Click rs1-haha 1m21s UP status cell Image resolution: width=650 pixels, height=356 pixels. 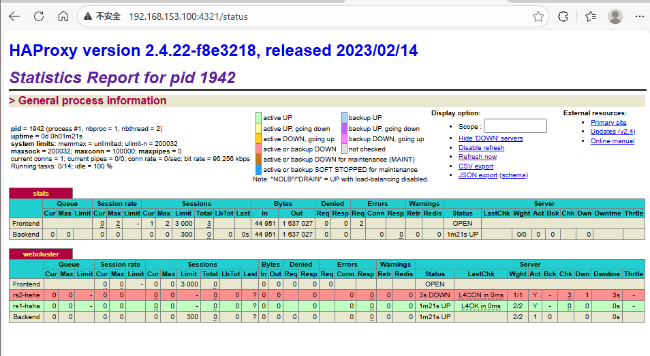coord(435,306)
